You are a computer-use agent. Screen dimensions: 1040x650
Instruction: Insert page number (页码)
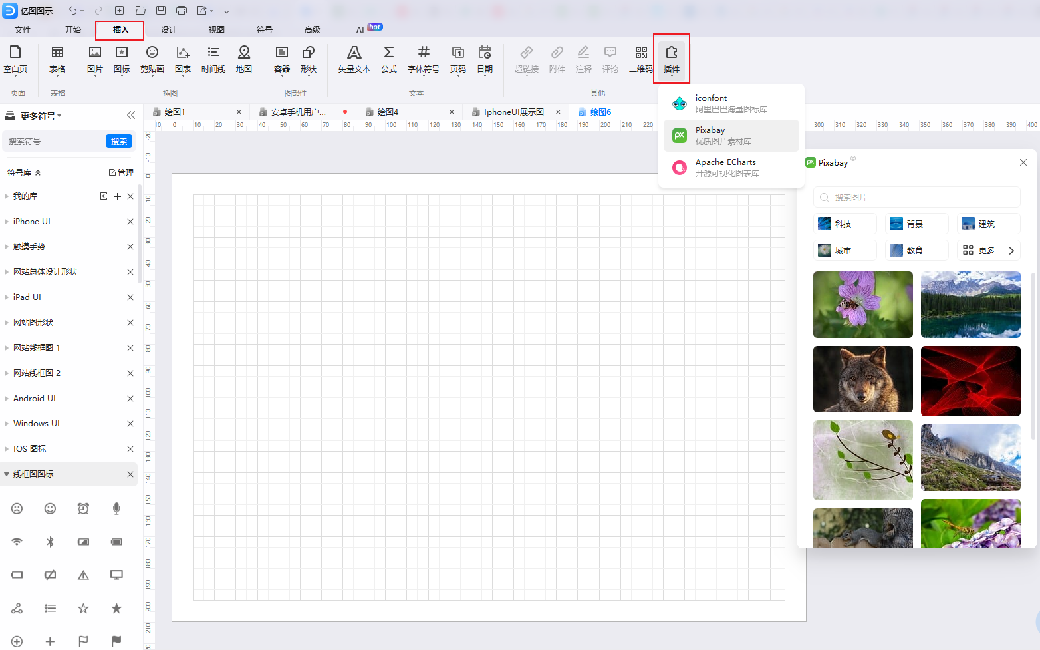458,59
